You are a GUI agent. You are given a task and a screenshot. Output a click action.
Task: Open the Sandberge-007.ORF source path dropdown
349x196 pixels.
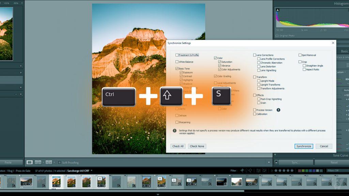coord(91,171)
